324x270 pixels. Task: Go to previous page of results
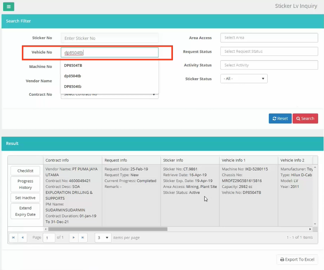pyautogui.click(x=23, y=238)
